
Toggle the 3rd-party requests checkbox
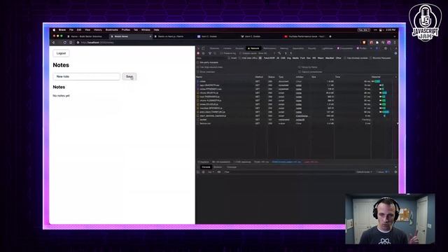(198, 62)
